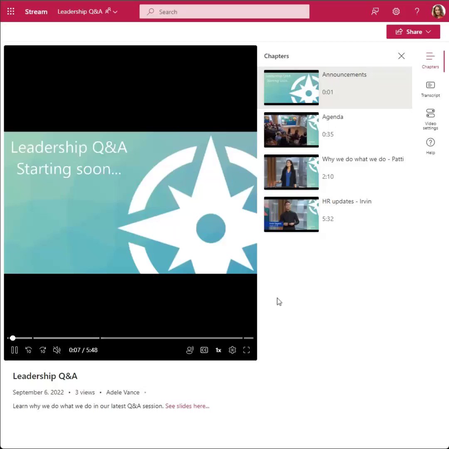Open the Microsoft 365 app launcher grid
This screenshot has width=449, height=449.
tap(10, 11)
